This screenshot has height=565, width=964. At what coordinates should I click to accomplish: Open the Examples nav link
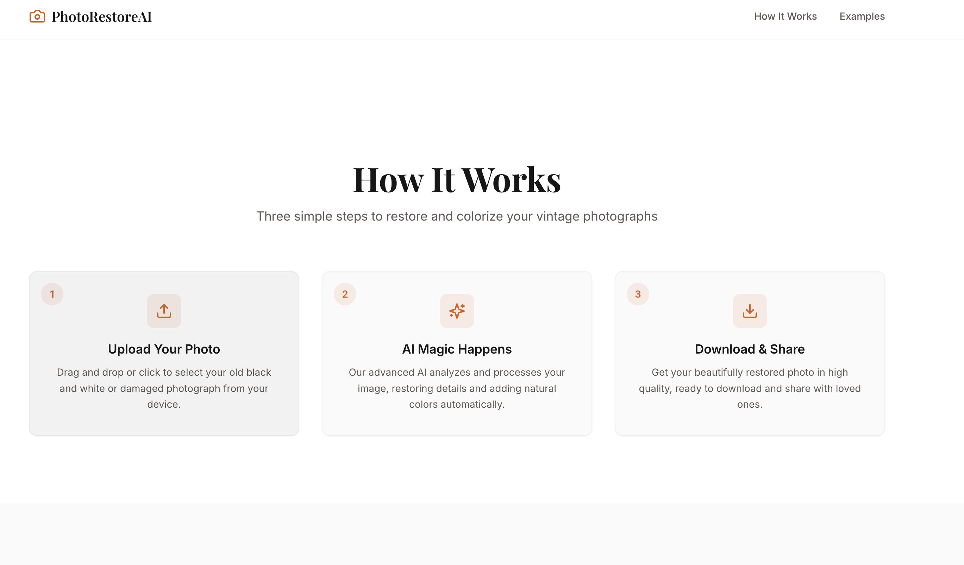click(x=862, y=17)
